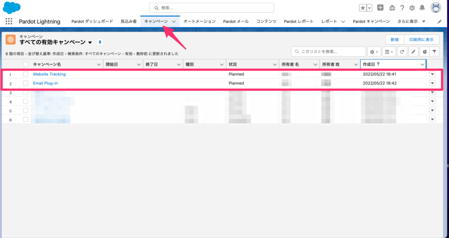Click the このリストを検索 field

pyautogui.click(x=328, y=52)
